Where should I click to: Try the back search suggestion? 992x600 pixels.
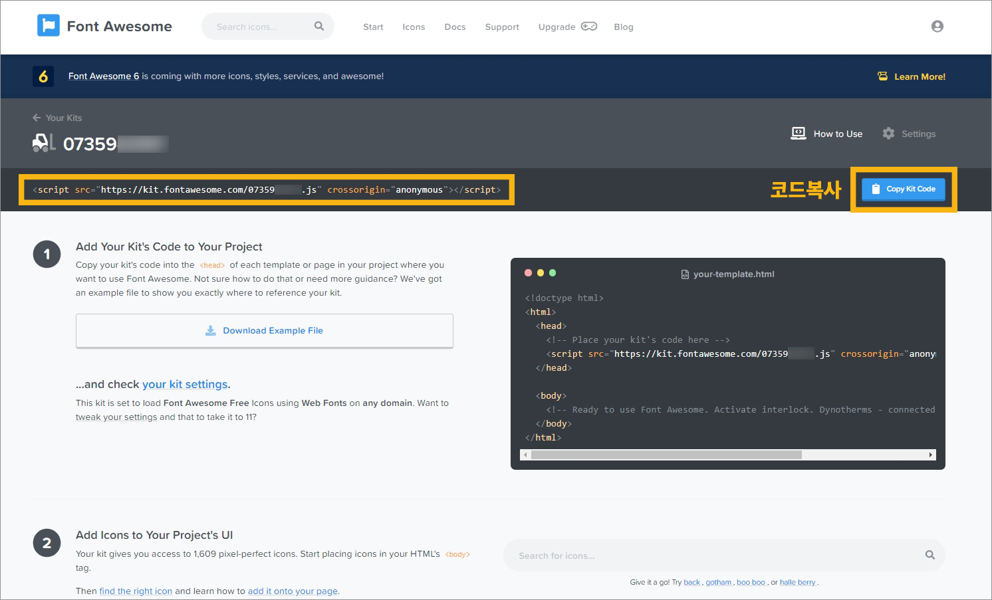692,582
